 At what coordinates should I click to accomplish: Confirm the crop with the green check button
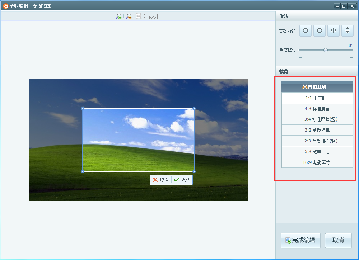(x=182, y=180)
